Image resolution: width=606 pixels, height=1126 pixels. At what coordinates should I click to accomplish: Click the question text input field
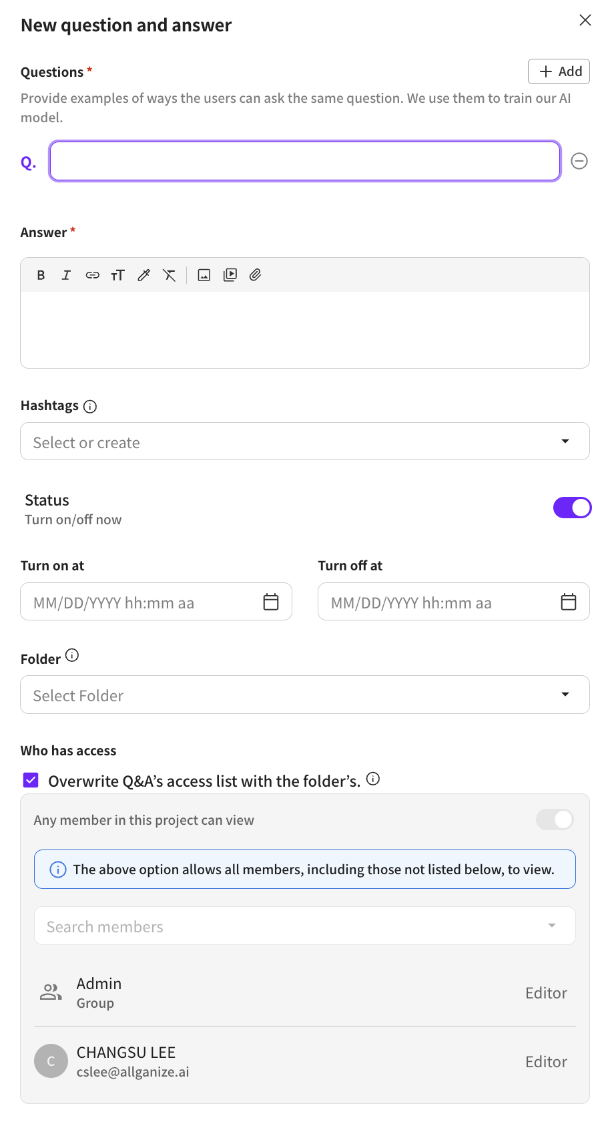[304, 161]
